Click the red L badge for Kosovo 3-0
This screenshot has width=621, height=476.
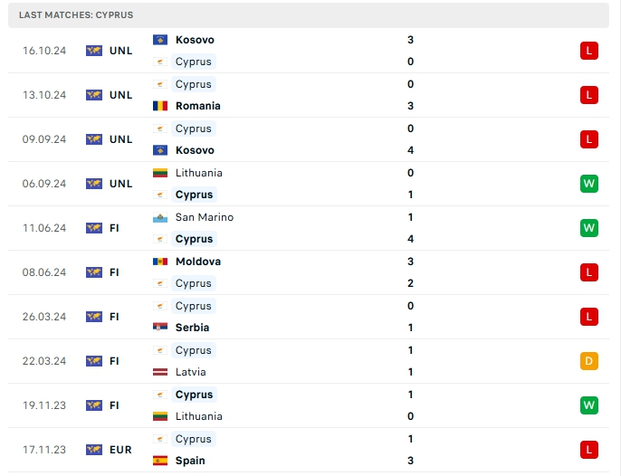589,51
